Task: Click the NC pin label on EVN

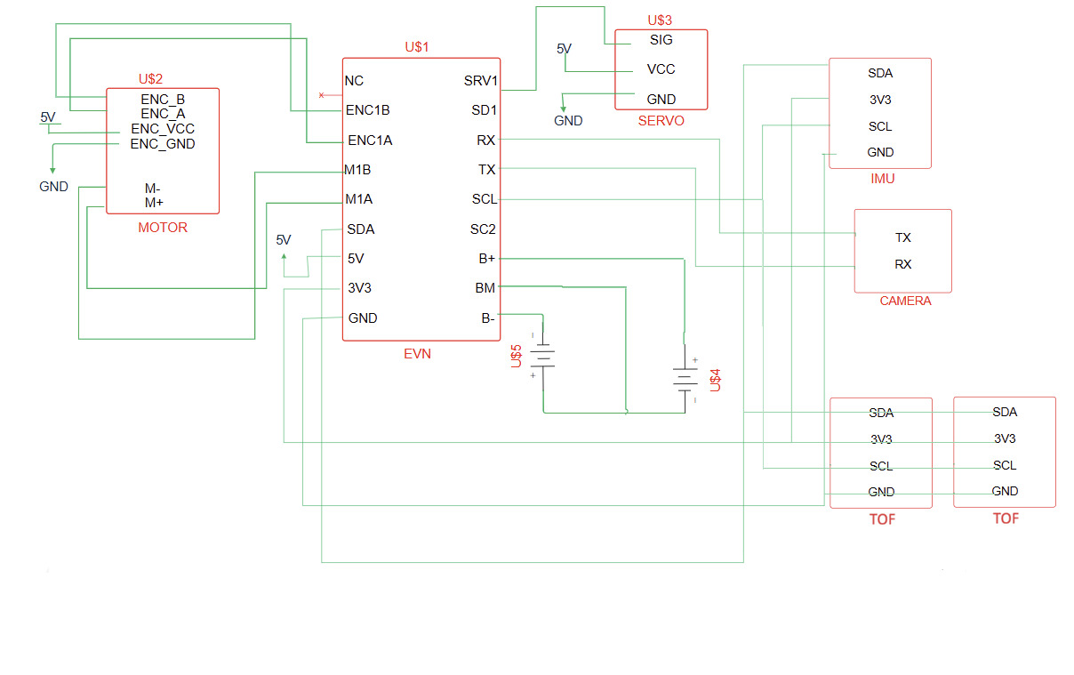Action: 354,81
